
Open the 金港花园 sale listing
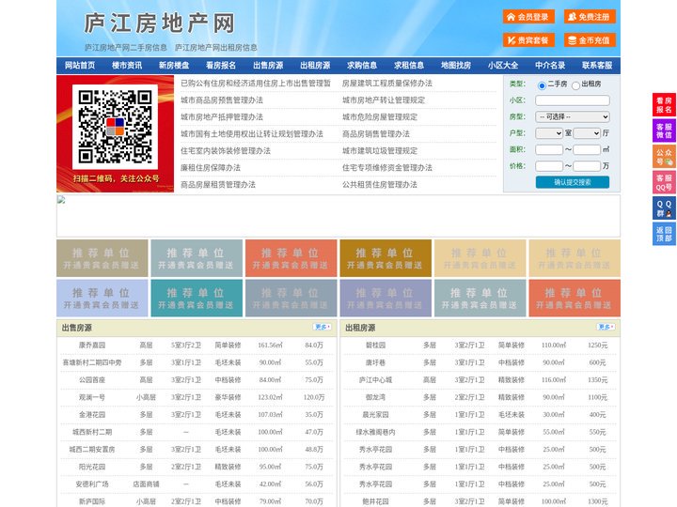click(x=92, y=415)
